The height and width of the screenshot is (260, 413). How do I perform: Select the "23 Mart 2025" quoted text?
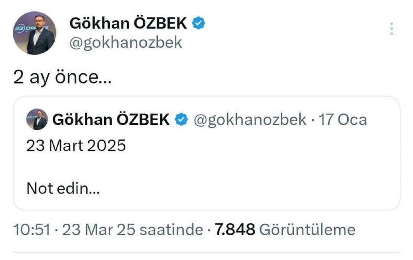pos(76,146)
